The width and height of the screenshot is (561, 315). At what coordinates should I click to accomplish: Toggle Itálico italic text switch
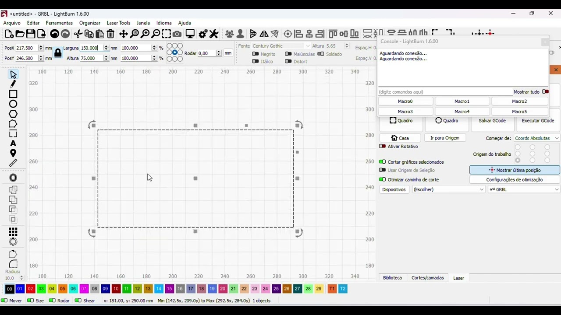pyautogui.click(x=255, y=62)
